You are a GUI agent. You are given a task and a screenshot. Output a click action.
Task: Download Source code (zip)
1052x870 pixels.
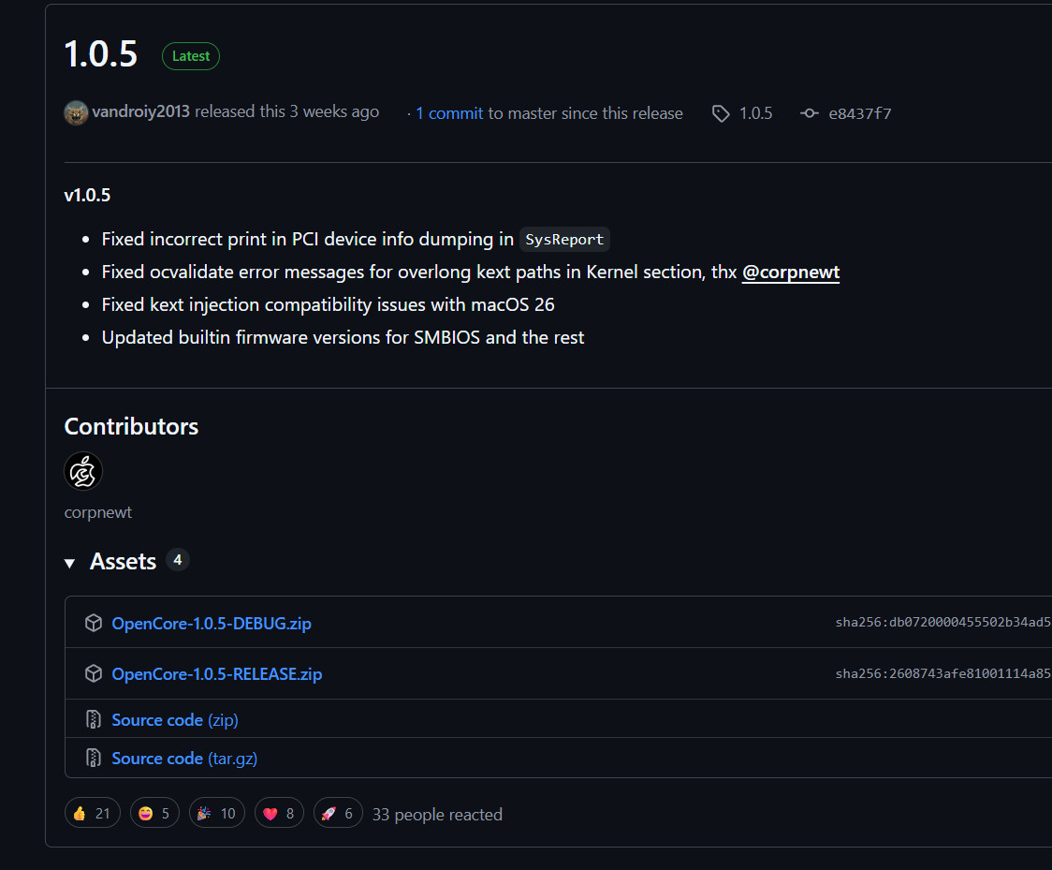pyautogui.click(x=175, y=720)
